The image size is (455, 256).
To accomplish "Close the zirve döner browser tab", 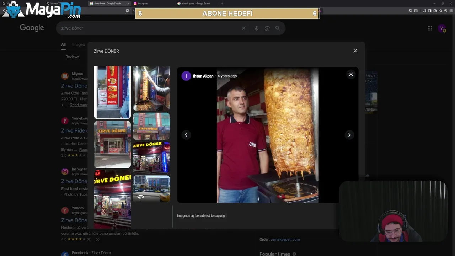I will coord(128,4).
